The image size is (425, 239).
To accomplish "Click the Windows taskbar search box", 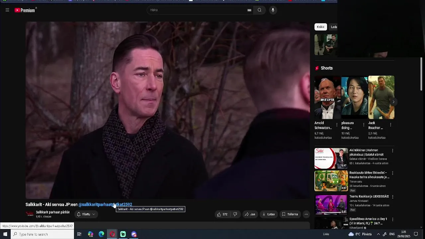I will pos(42,234).
